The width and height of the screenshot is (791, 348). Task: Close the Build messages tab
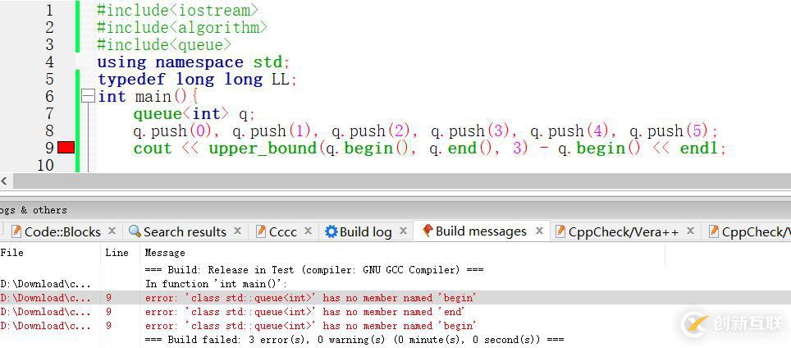[x=539, y=231]
